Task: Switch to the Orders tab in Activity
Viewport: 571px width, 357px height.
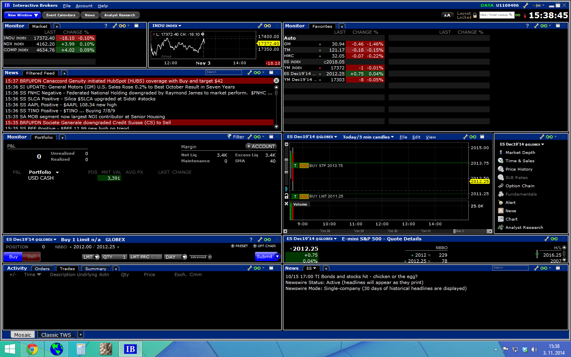Action: pyautogui.click(x=42, y=269)
